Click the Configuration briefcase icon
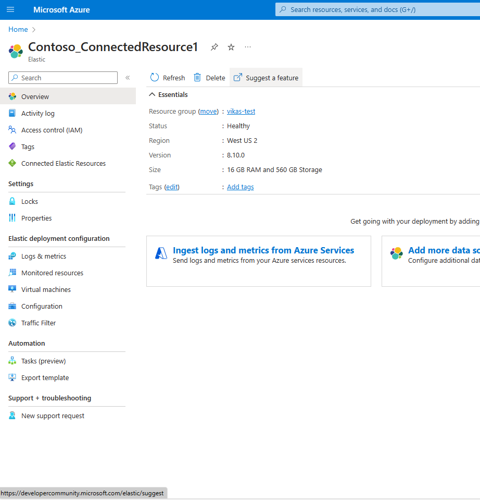 pos(12,306)
